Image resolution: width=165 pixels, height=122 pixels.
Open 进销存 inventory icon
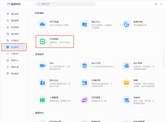tap(127, 100)
